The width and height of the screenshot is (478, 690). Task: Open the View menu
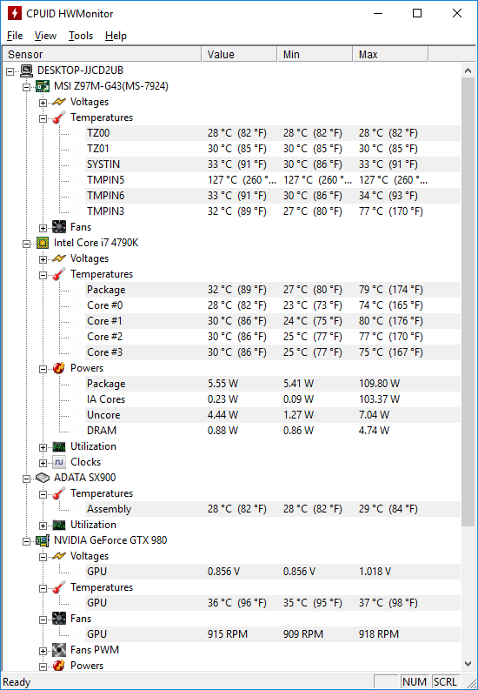(x=45, y=36)
